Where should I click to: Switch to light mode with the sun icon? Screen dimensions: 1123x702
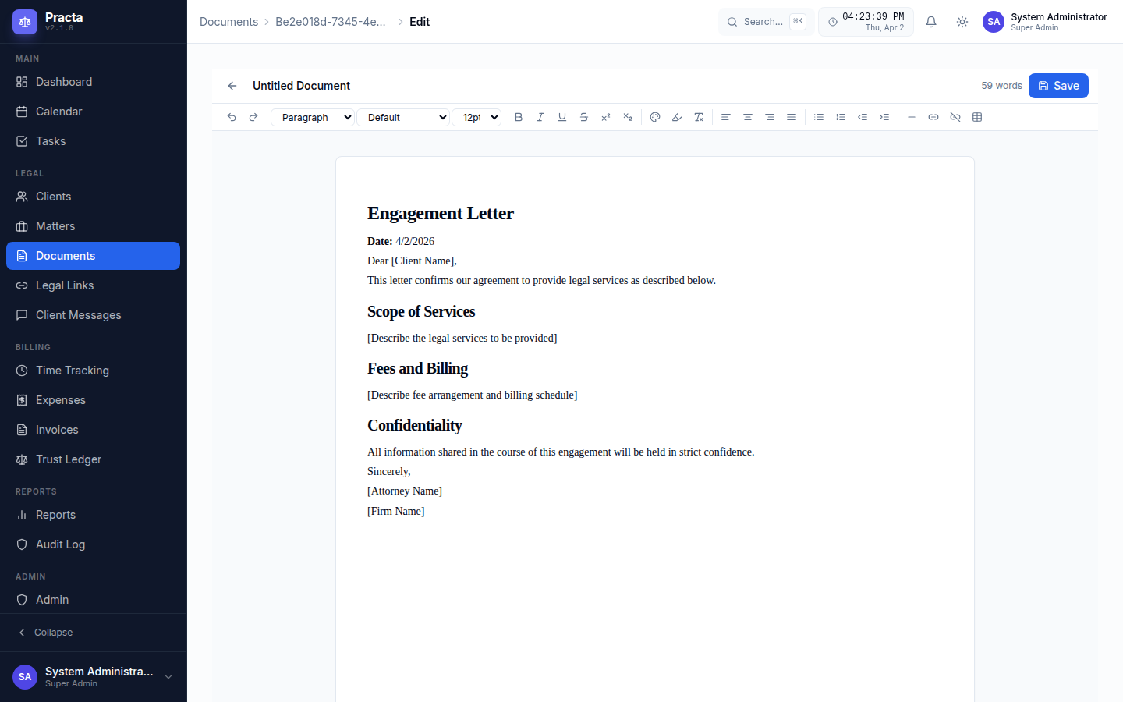pyautogui.click(x=962, y=22)
